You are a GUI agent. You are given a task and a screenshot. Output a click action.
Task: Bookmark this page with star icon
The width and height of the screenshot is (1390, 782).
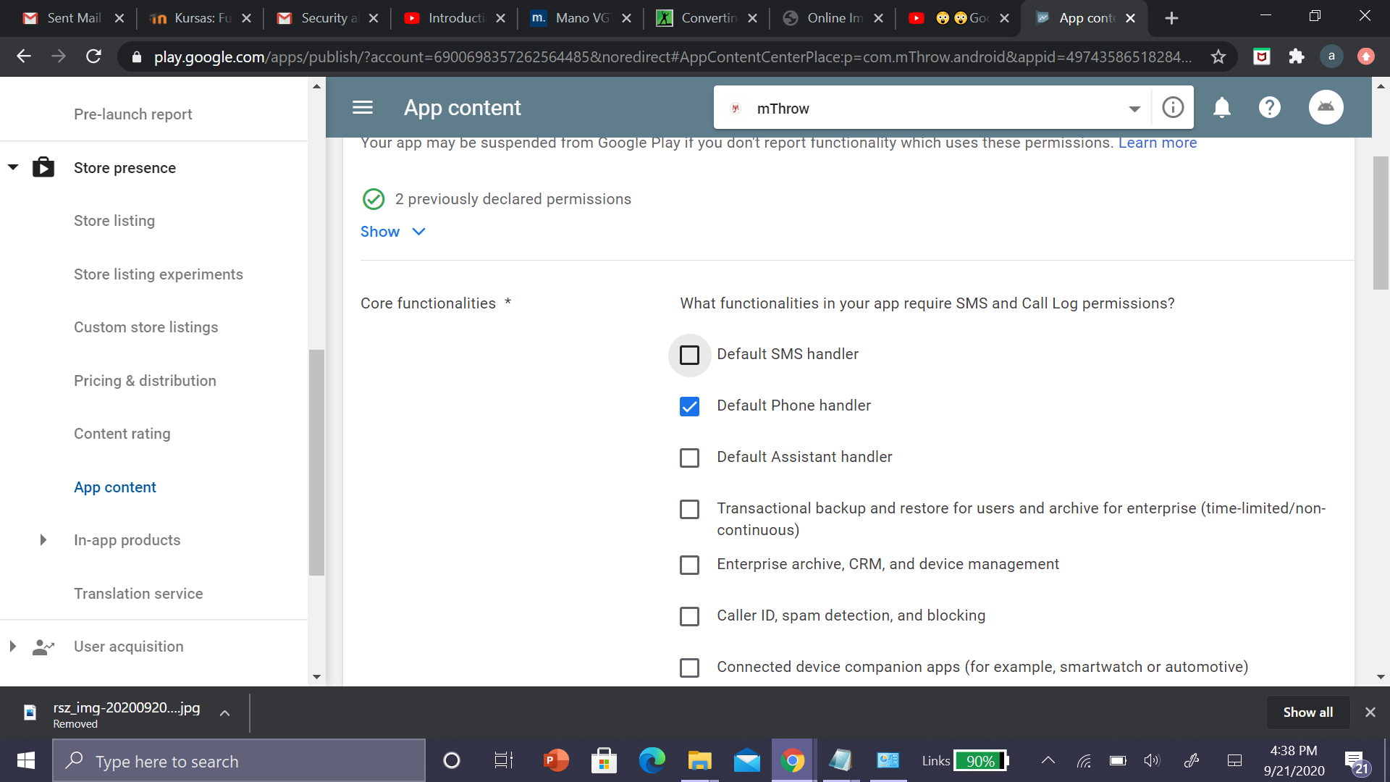pos(1218,56)
